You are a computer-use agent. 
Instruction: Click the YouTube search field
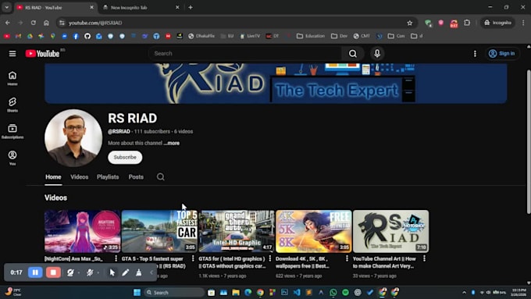[245, 54]
